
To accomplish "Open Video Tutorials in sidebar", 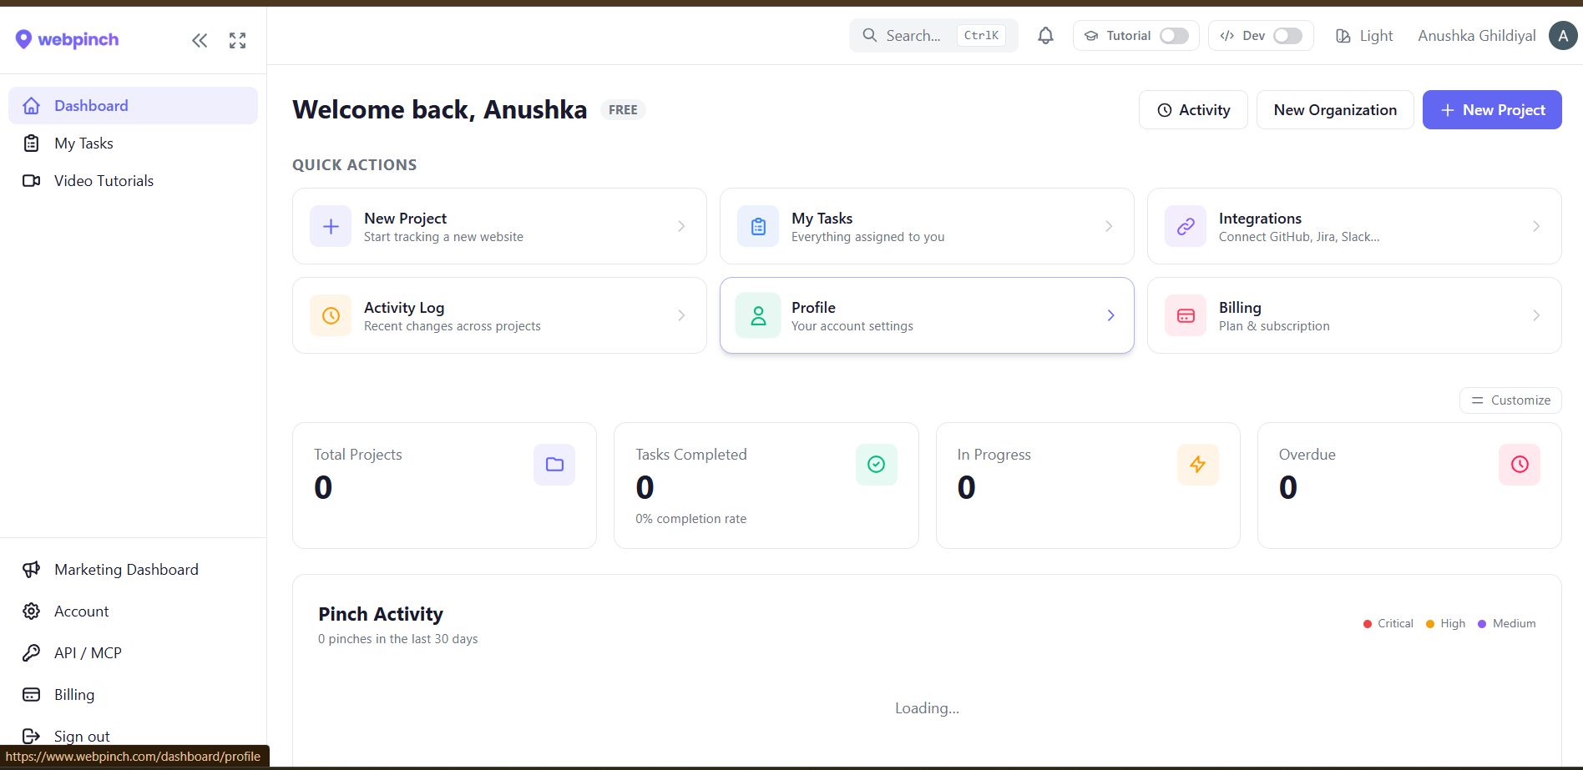I will (x=133, y=181).
